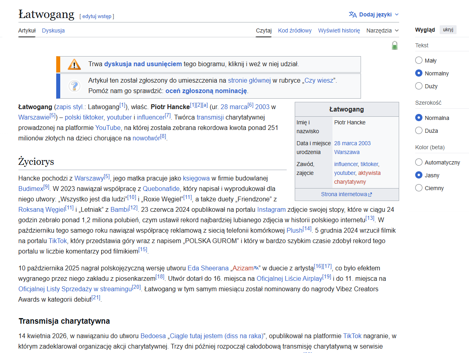Open the Wyświetl historię tab
The width and height of the screenshot is (469, 353).
pos(339,30)
